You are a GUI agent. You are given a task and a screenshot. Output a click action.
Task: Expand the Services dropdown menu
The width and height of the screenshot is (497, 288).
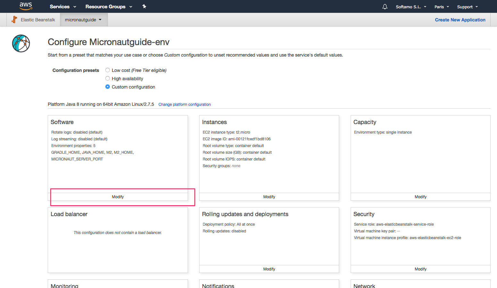63,7
